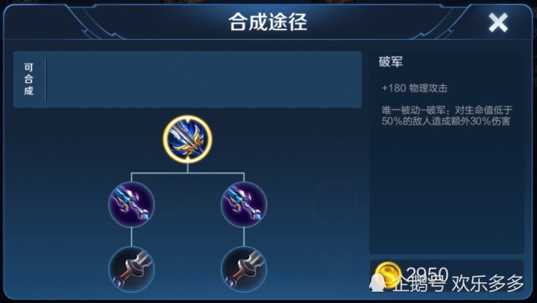Viewport: 537px width, 303px height.
Task: Click the empty 可合成 items panel
Action: pyautogui.click(x=204, y=80)
